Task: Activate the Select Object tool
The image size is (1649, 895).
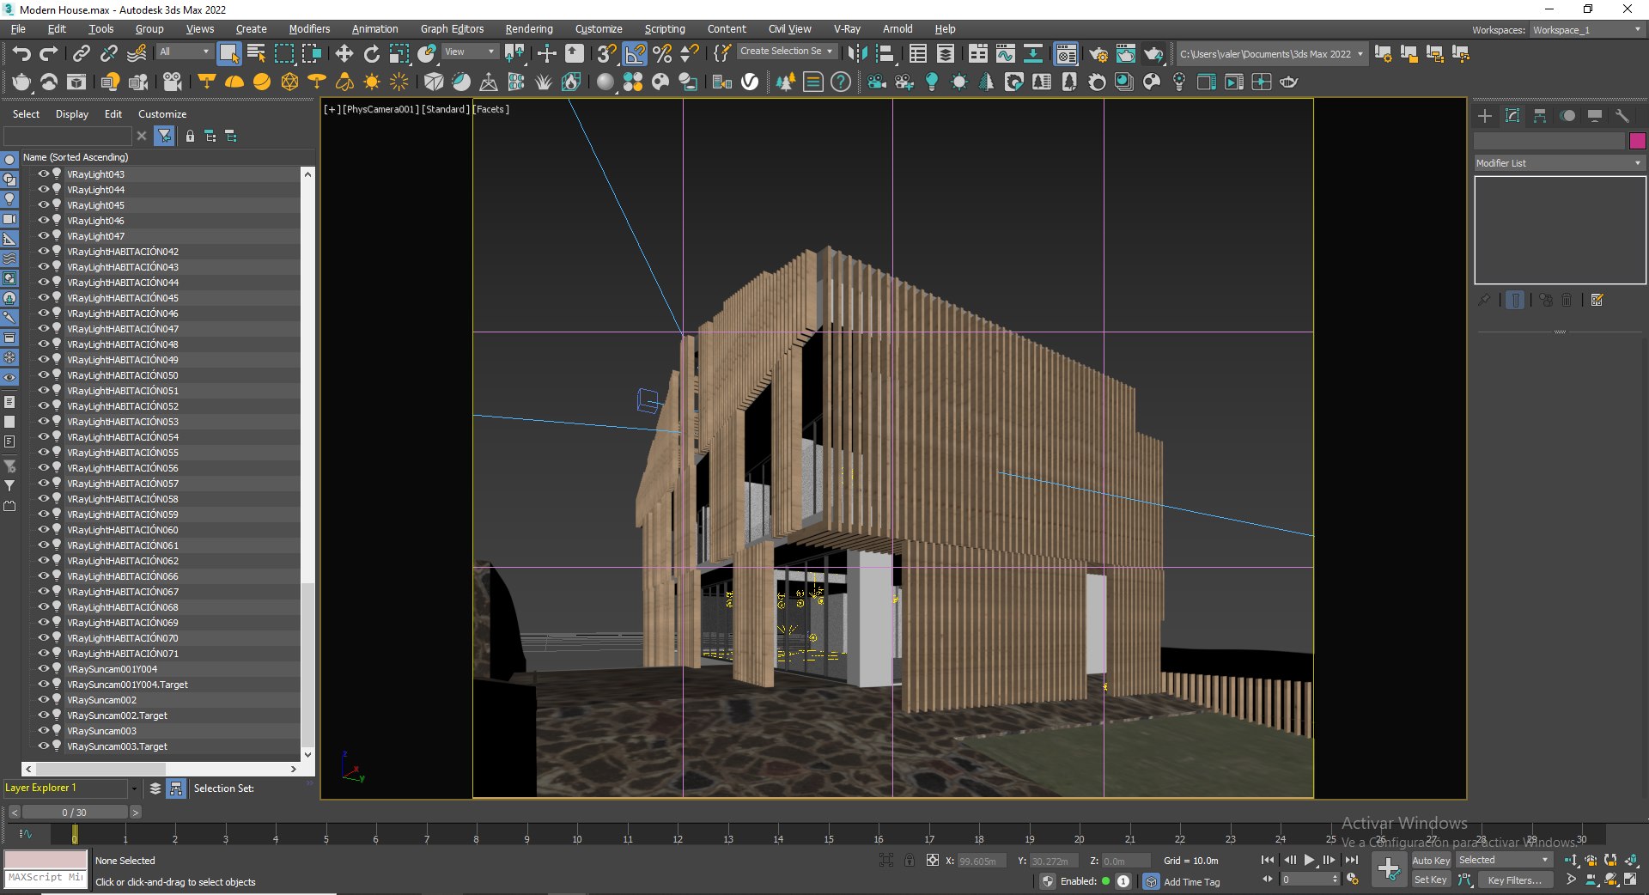Action: (228, 53)
